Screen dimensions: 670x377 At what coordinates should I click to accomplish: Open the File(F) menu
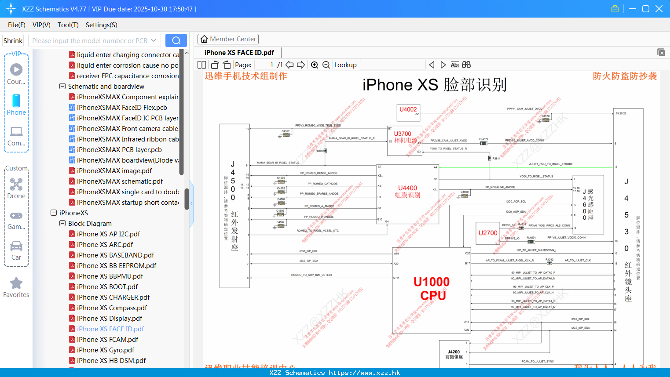(x=17, y=25)
